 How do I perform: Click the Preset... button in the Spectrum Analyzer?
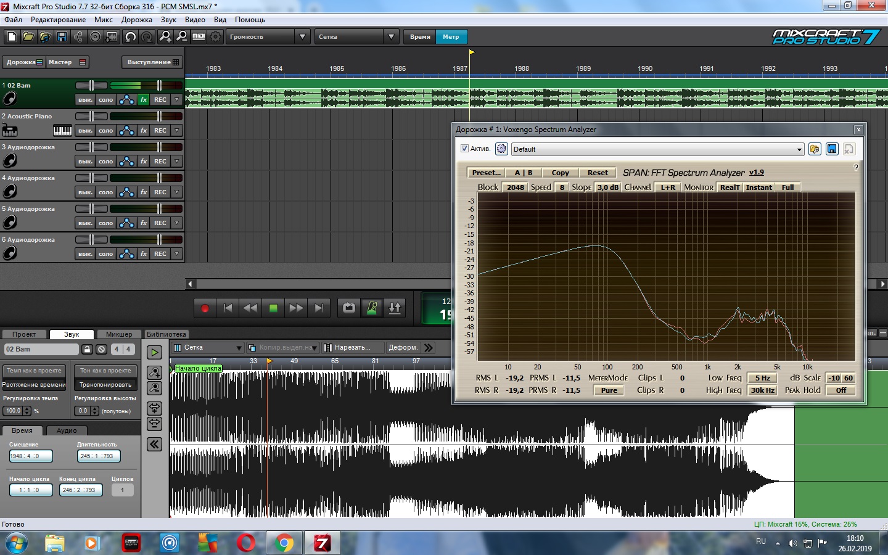point(486,173)
